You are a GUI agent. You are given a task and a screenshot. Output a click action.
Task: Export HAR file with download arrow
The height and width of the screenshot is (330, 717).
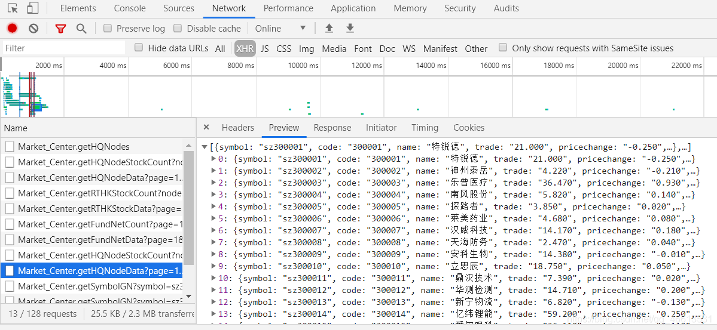350,28
